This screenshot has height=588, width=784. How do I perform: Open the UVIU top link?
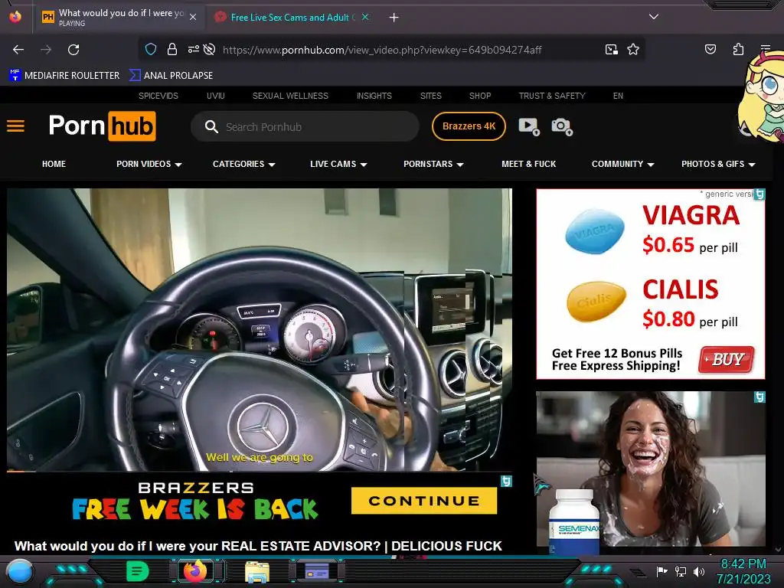click(215, 96)
